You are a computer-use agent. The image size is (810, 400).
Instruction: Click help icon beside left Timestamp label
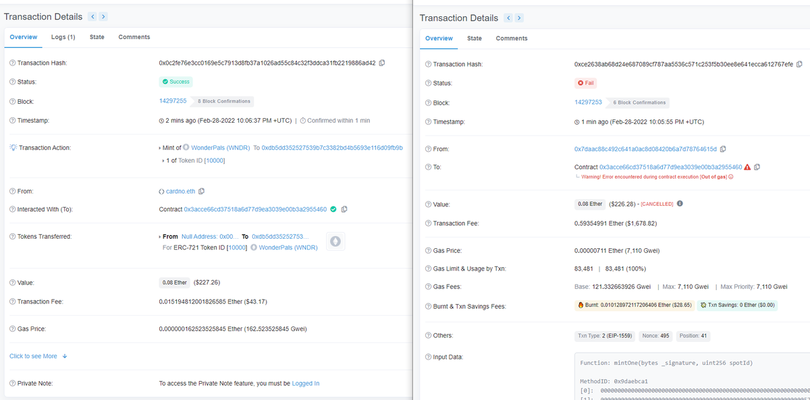click(12, 120)
